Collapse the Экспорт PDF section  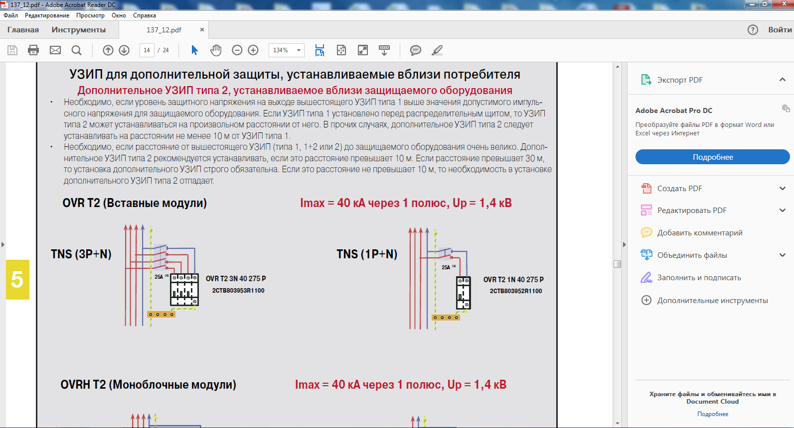click(x=782, y=80)
